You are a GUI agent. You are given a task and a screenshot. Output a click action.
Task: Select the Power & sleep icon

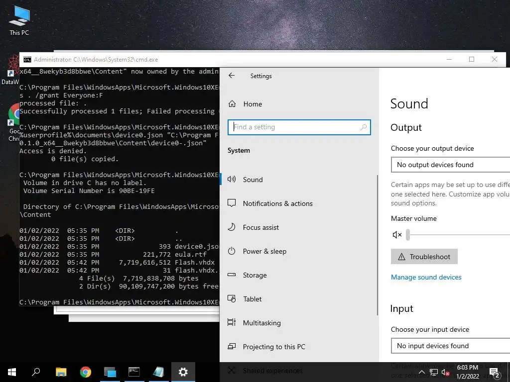[x=232, y=251]
